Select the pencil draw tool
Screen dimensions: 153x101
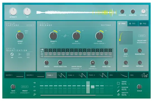[118, 91]
